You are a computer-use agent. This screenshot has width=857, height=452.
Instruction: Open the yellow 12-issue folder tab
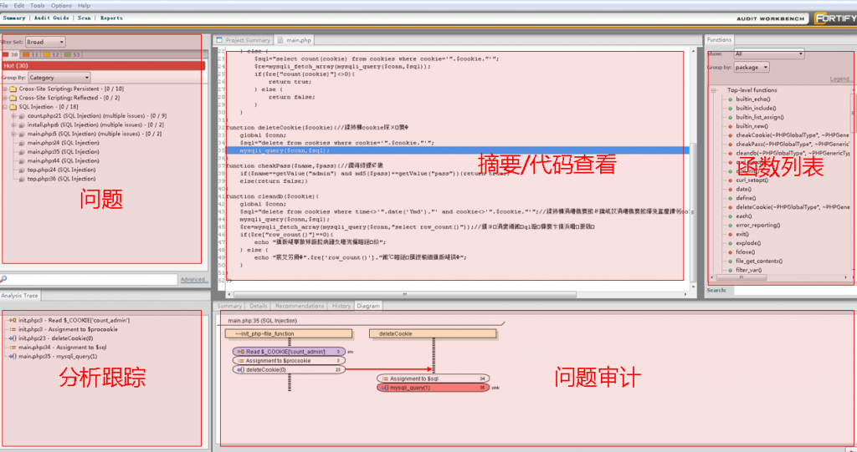52,54
